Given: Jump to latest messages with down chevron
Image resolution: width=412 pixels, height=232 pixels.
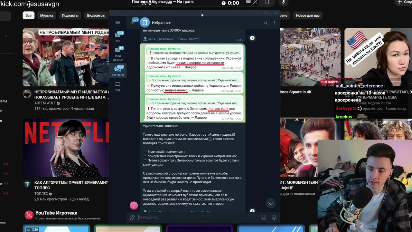Looking at the screenshot, I should (x=271, y=203).
